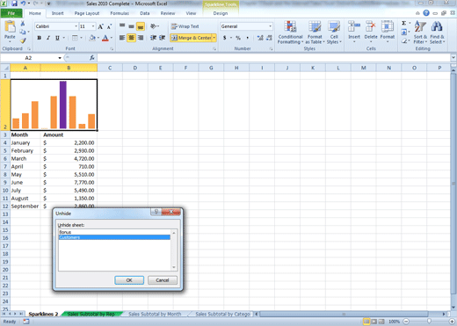Toggle Wrap Text
The width and height of the screenshot is (457, 326).
pos(185,26)
